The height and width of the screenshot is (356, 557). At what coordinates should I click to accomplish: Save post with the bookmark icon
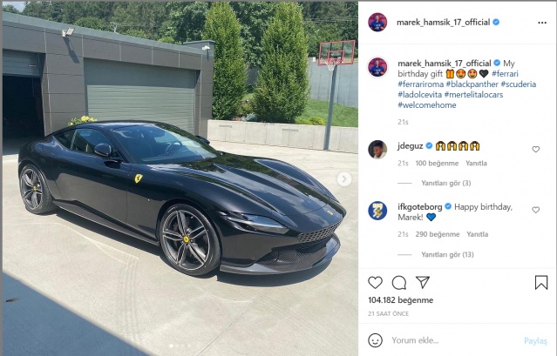pyautogui.click(x=541, y=283)
